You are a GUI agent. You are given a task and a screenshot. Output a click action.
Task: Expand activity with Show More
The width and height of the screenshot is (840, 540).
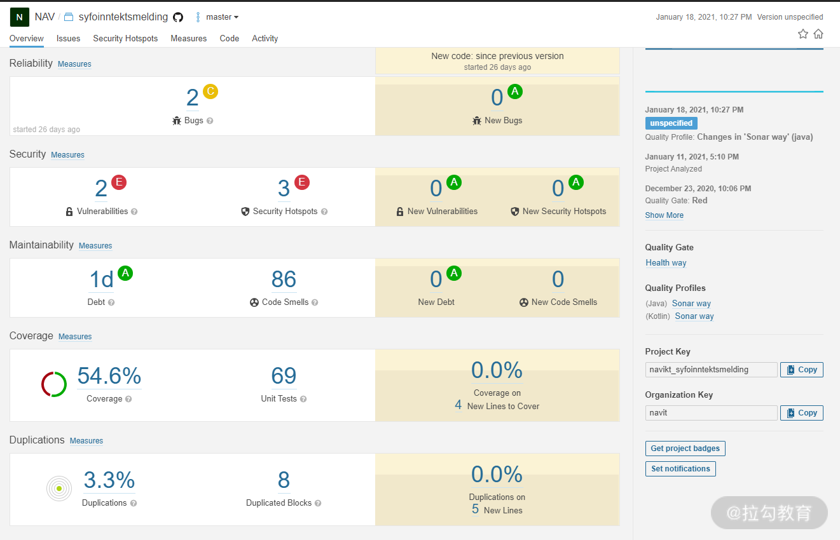tap(664, 215)
